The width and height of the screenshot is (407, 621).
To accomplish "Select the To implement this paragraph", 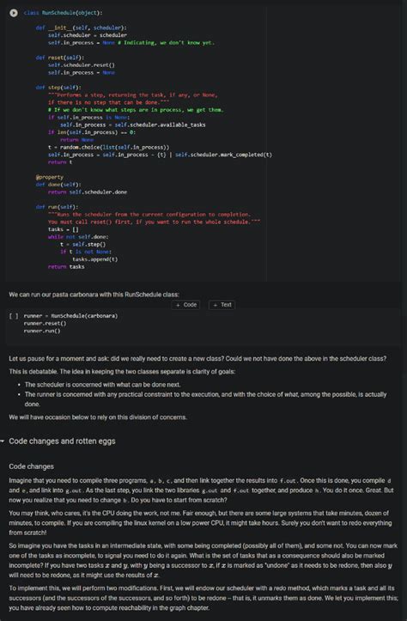I will tap(203, 598).
